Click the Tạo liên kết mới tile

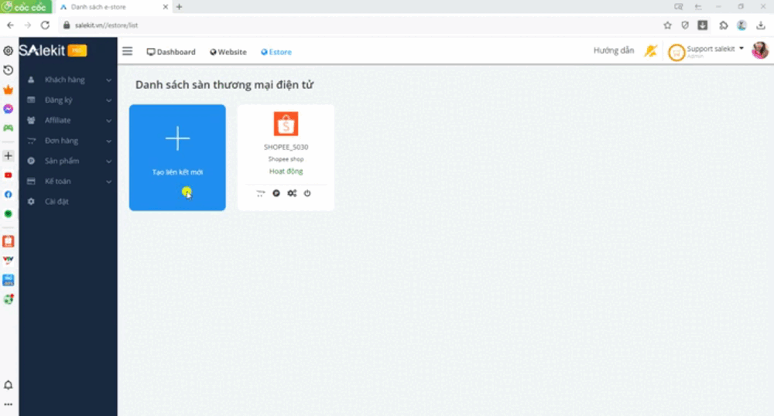tap(177, 158)
